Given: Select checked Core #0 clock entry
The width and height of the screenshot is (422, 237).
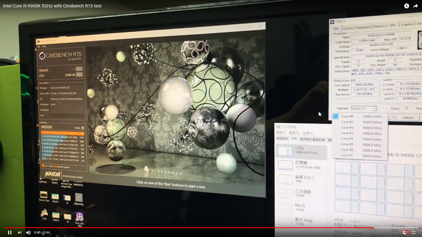Looking at the screenshot, I should coord(360,117).
